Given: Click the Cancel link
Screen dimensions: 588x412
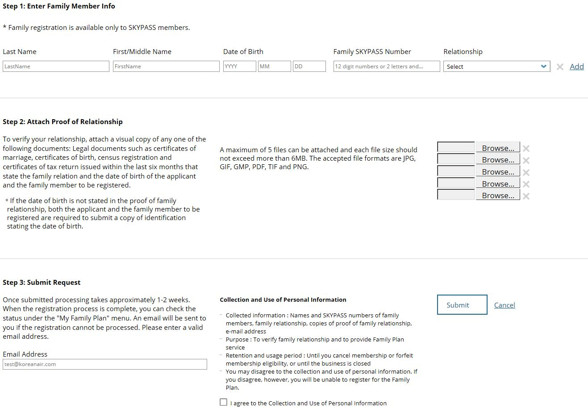Looking at the screenshot, I should (x=505, y=305).
